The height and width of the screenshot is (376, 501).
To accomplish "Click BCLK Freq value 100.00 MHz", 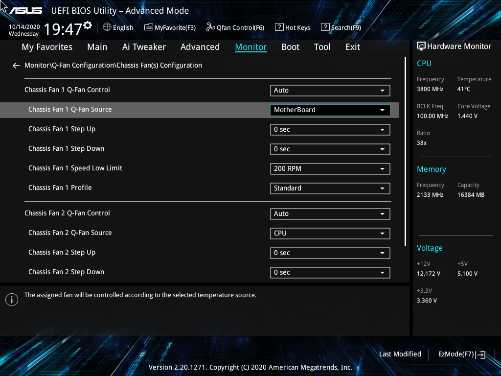I will 433,116.
